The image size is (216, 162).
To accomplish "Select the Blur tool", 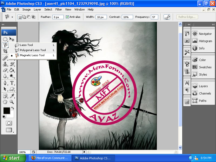I will point(5,76).
